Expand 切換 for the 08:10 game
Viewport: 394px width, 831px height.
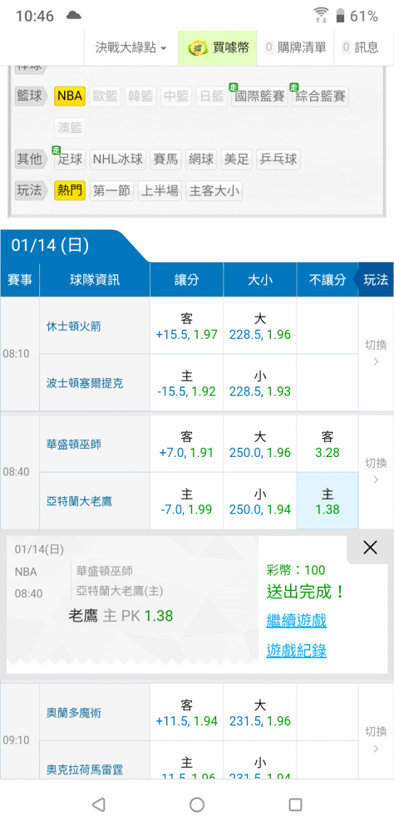pos(376,353)
